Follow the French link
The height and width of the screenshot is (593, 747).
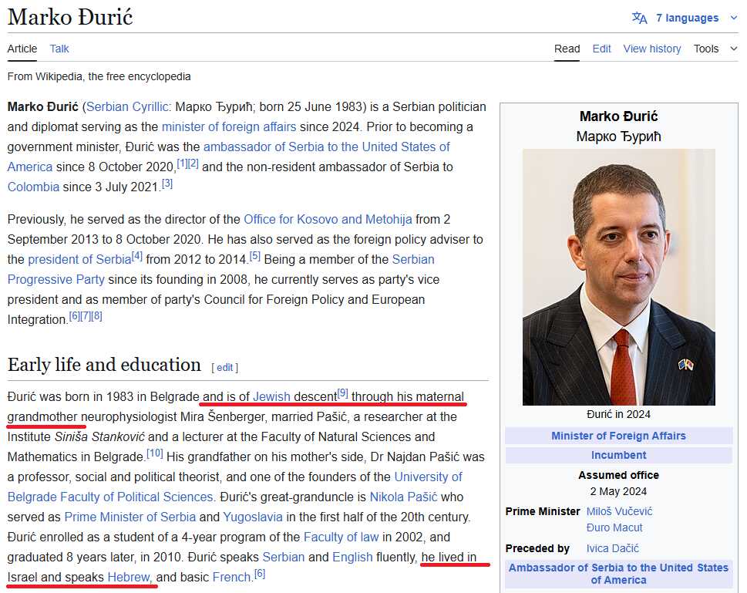point(231,577)
